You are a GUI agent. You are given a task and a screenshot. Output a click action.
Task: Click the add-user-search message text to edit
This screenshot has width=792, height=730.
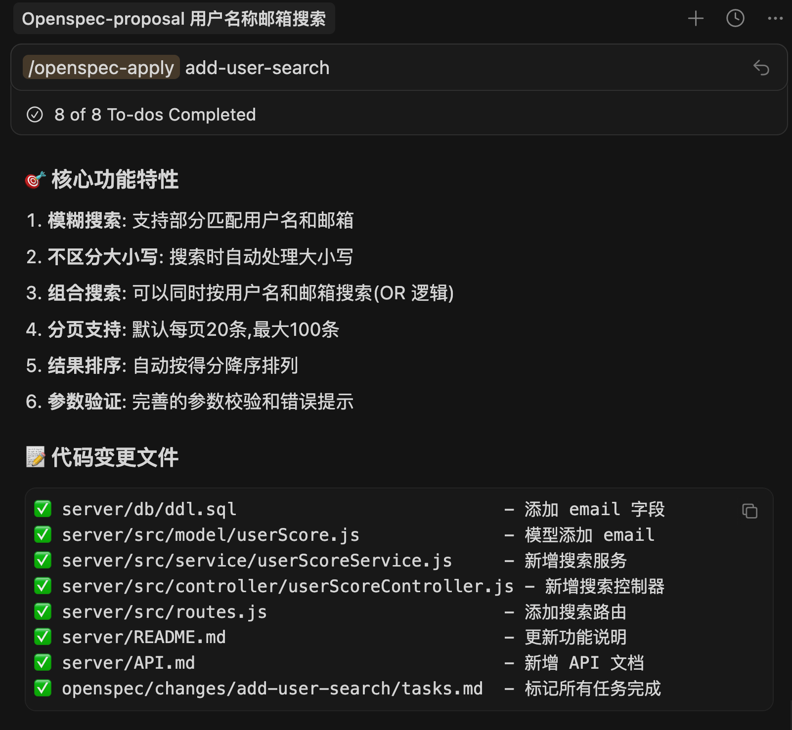point(257,68)
